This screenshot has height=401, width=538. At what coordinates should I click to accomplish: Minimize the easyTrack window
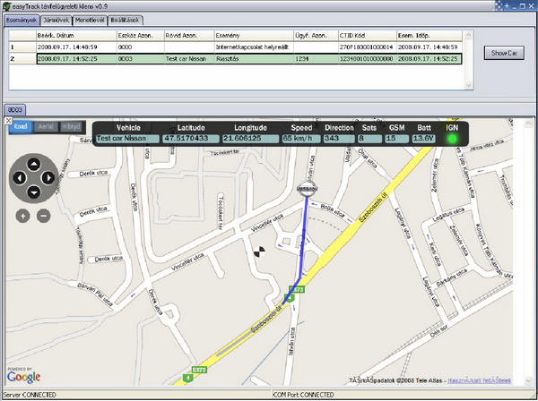click(x=515, y=6)
